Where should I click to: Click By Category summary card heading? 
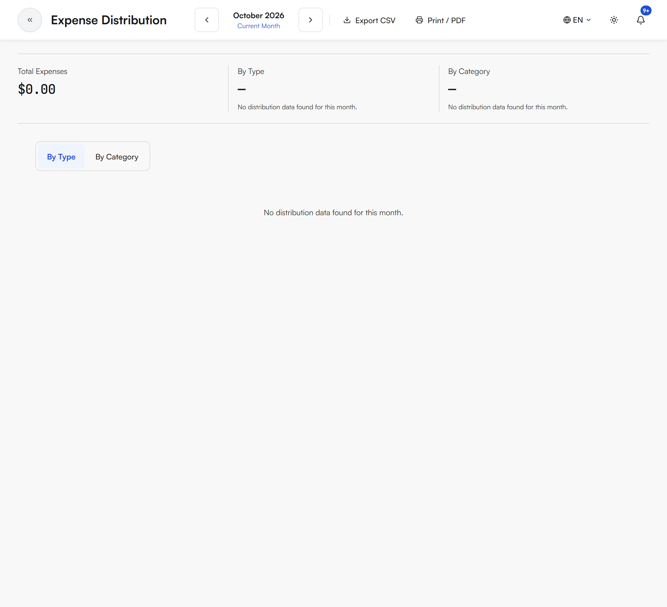pos(469,71)
